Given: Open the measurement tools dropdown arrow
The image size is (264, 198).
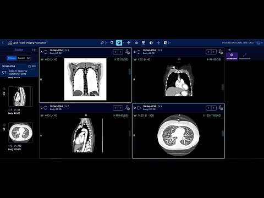Looking at the screenshot, I should pyautogui.click(x=107, y=43).
